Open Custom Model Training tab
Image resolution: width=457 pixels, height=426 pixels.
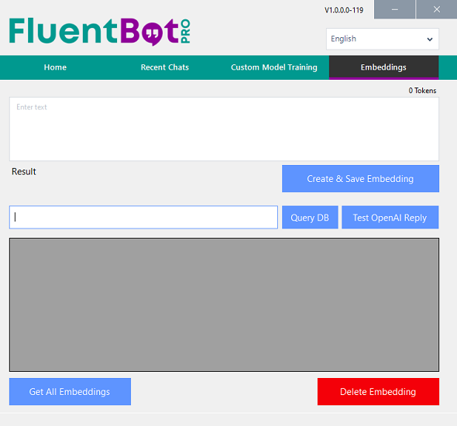pos(274,67)
